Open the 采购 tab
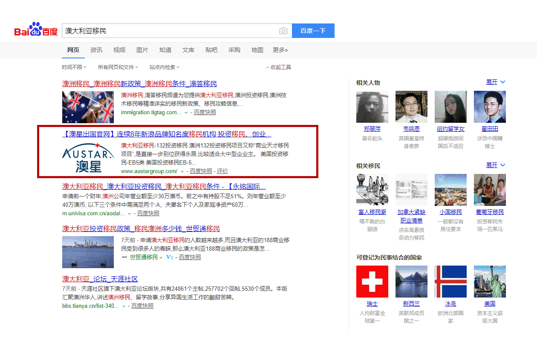Image resolution: width=537 pixels, height=347 pixels. coord(234,50)
